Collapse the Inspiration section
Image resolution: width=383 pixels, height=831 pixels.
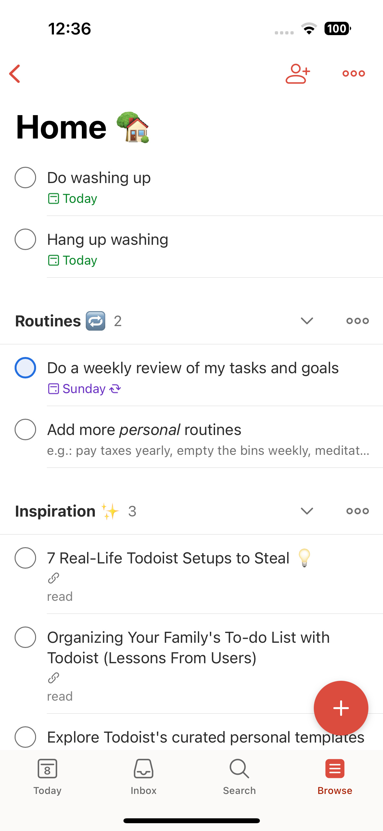point(307,511)
